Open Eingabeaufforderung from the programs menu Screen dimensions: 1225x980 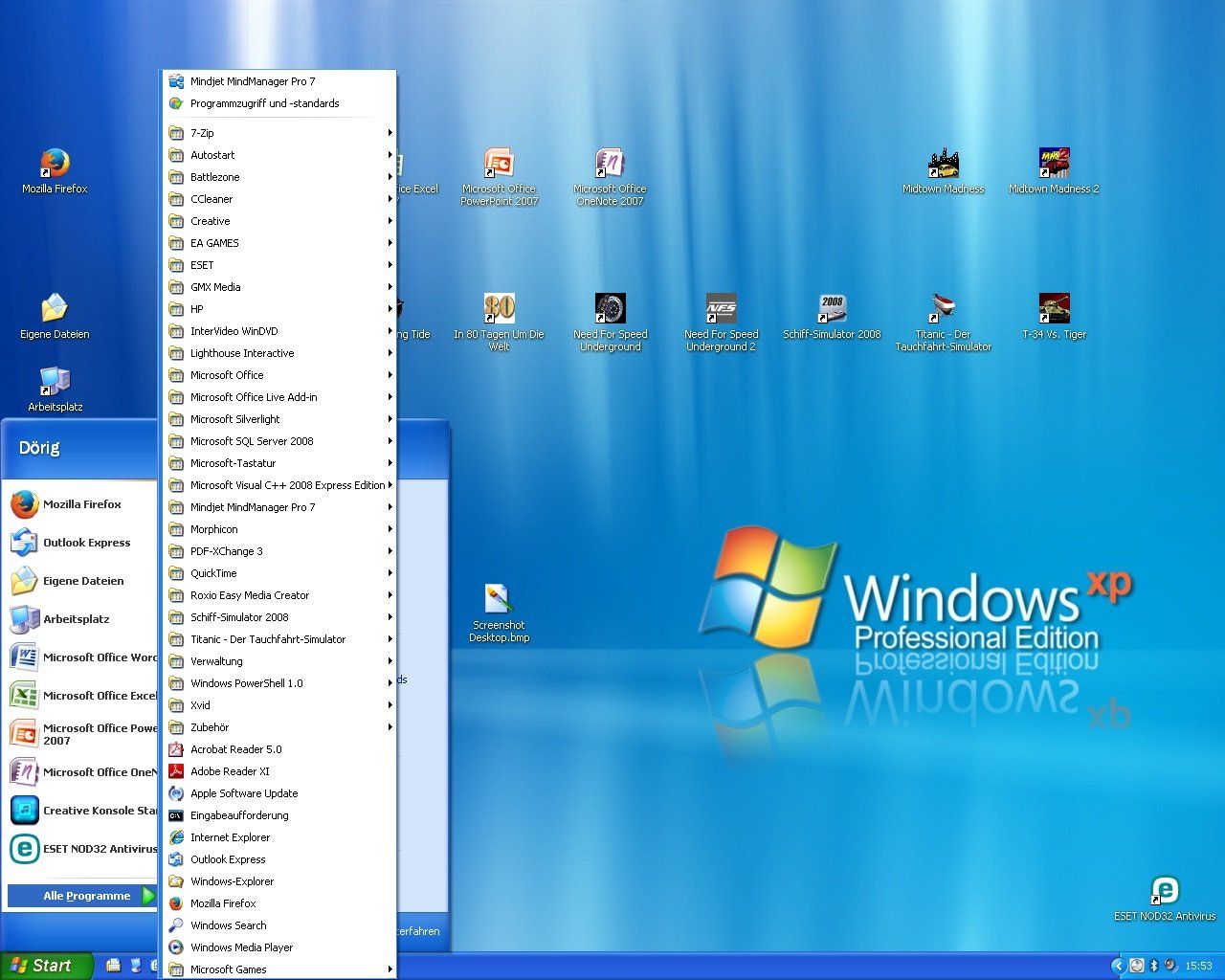click(x=280, y=815)
